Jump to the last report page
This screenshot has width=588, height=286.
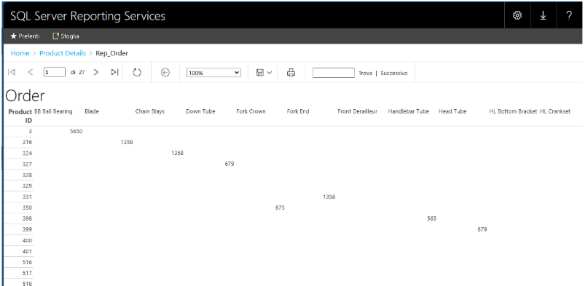click(x=114, y=72)
